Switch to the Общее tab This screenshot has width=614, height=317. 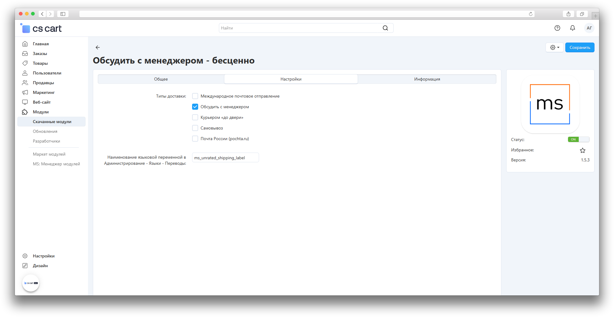pos(161,79)
